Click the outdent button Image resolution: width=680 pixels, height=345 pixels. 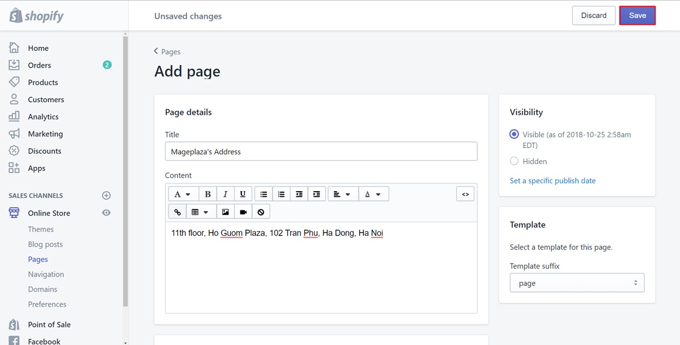299,194
